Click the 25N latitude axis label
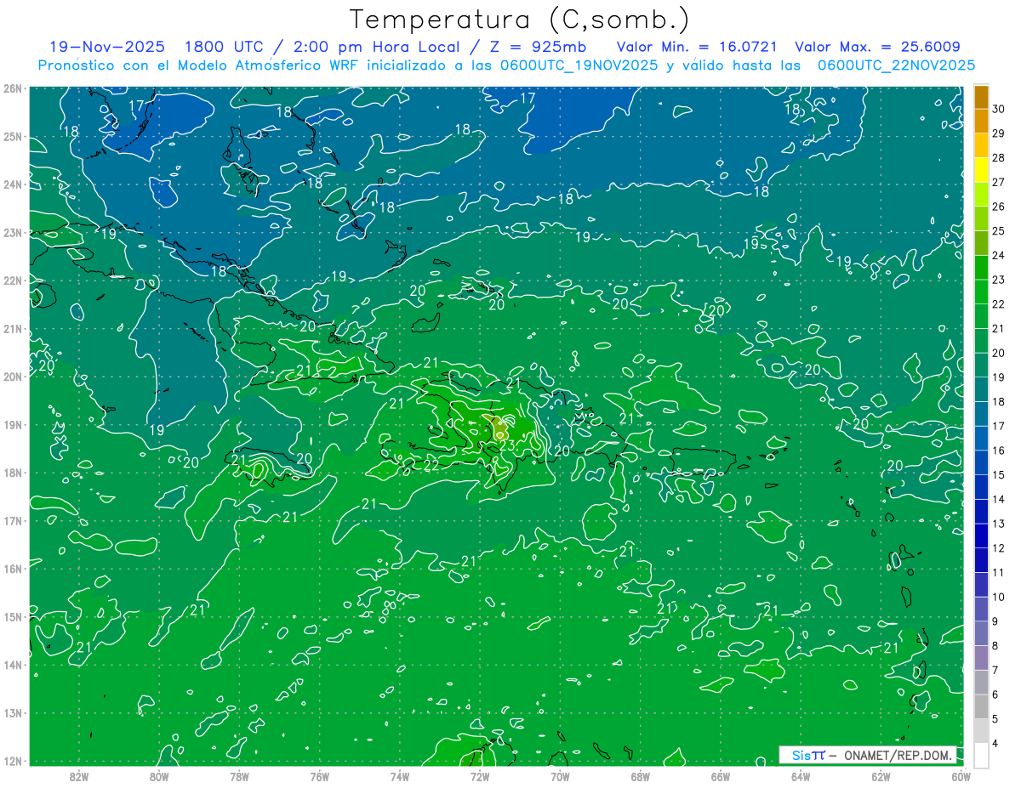 click(x=12, y=136)
